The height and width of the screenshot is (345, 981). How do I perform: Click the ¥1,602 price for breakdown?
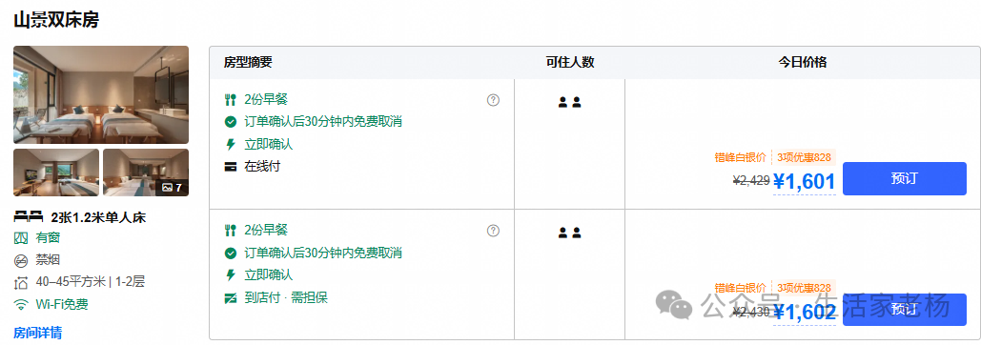[x=804, y=313]
